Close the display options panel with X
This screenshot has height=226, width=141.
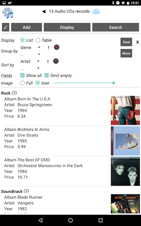(137, 42)
